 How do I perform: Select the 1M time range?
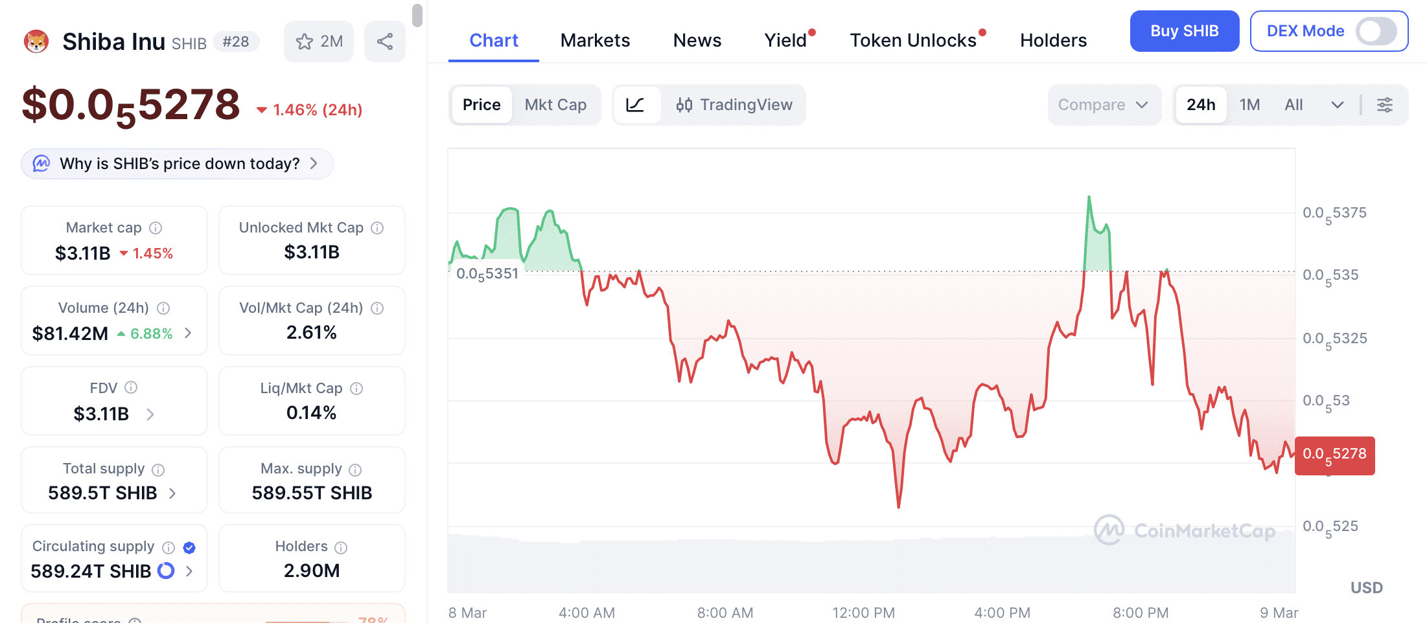click(x=1249, y=105)
